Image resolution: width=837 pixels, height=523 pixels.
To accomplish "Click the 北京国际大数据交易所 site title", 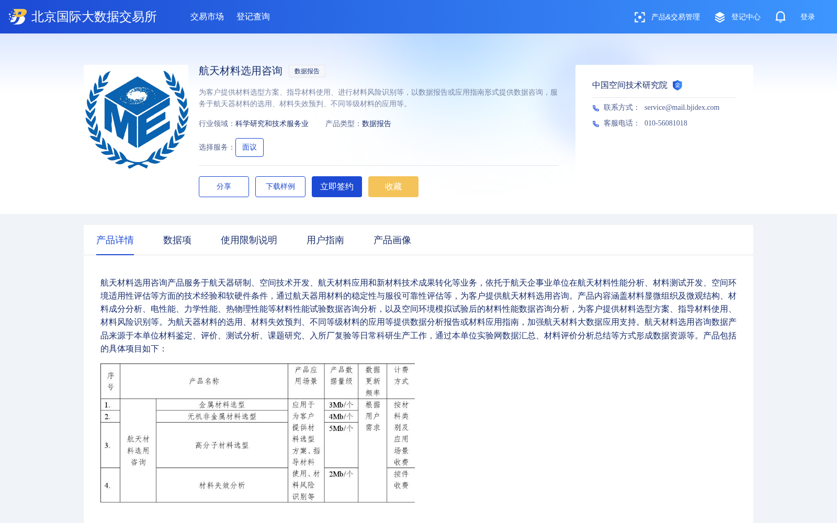I will (x=94, y=17).
